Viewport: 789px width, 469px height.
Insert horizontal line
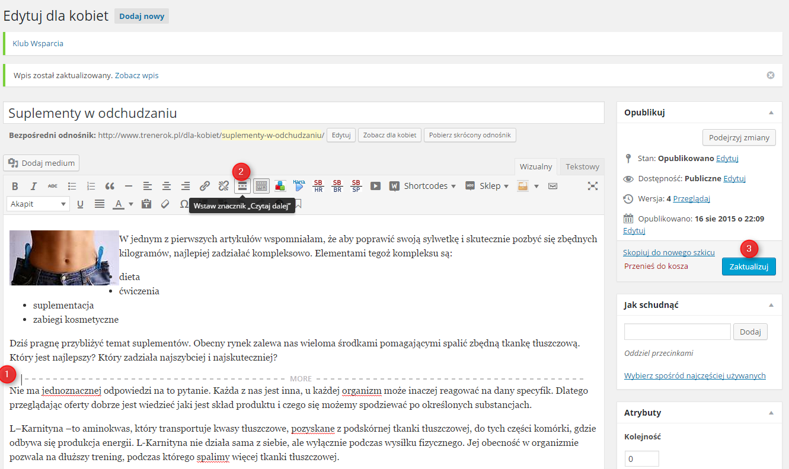pyautogui.click(x=129, y=186)
